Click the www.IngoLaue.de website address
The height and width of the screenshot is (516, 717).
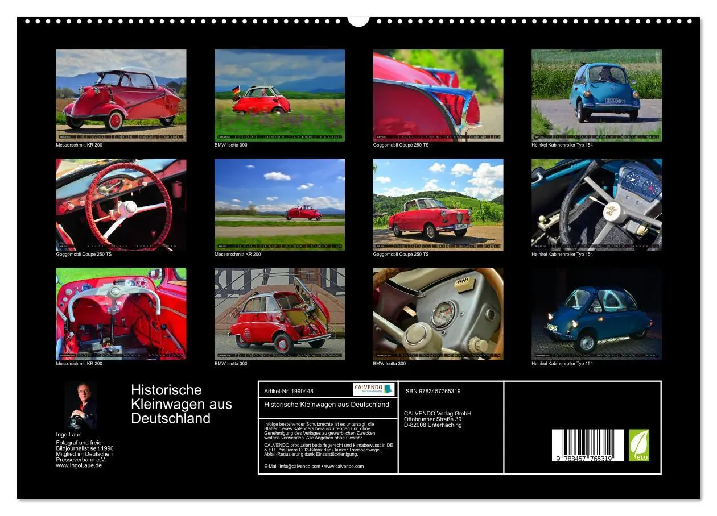point(79,465)
